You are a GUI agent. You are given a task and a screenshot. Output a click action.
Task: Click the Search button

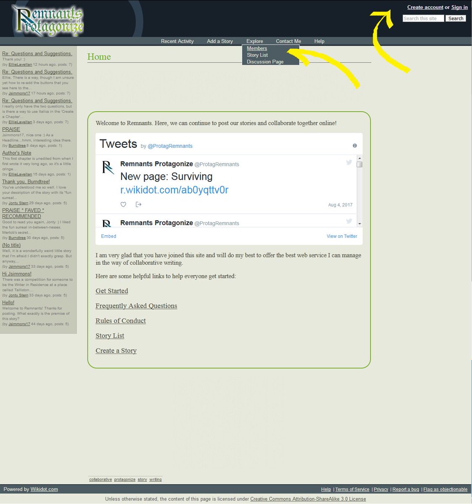tap(456, 18)
